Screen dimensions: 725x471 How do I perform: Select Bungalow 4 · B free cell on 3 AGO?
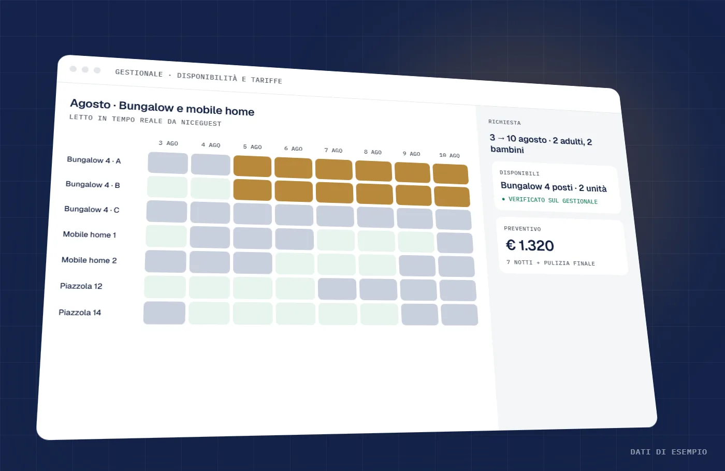167,187
